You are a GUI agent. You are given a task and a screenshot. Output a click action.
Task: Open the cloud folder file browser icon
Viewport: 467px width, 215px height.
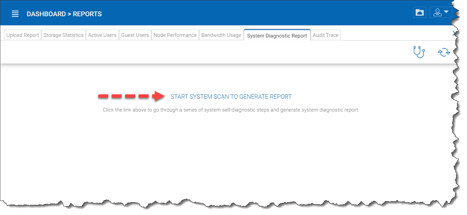pyautogui.click(x=420, y=13)
